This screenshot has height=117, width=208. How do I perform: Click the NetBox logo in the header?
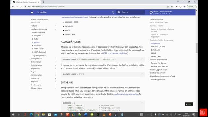(x=32, y=12)
